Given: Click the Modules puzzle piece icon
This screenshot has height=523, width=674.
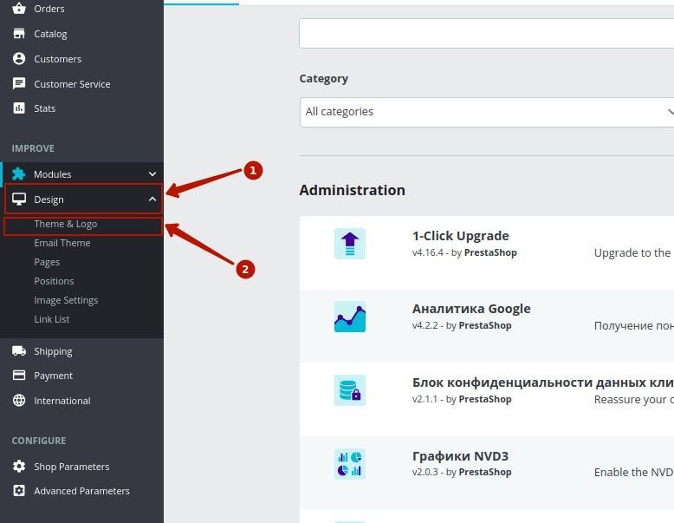Looking at the screenshot, I should coord(18,174).
